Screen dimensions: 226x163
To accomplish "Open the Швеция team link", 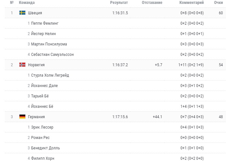I will coord(35,13).
